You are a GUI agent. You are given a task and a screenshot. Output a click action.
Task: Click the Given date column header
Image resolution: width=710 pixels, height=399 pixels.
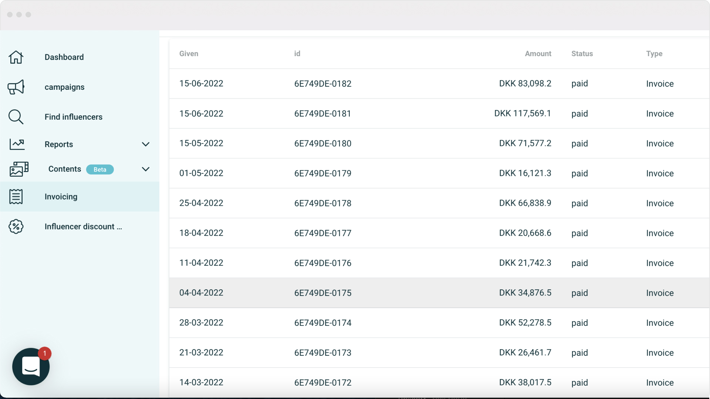click(189, 54)
